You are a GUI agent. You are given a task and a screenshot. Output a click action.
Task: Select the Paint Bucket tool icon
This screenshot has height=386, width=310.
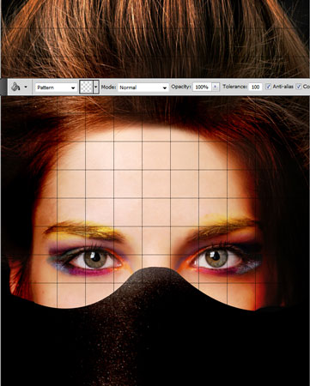15,87
